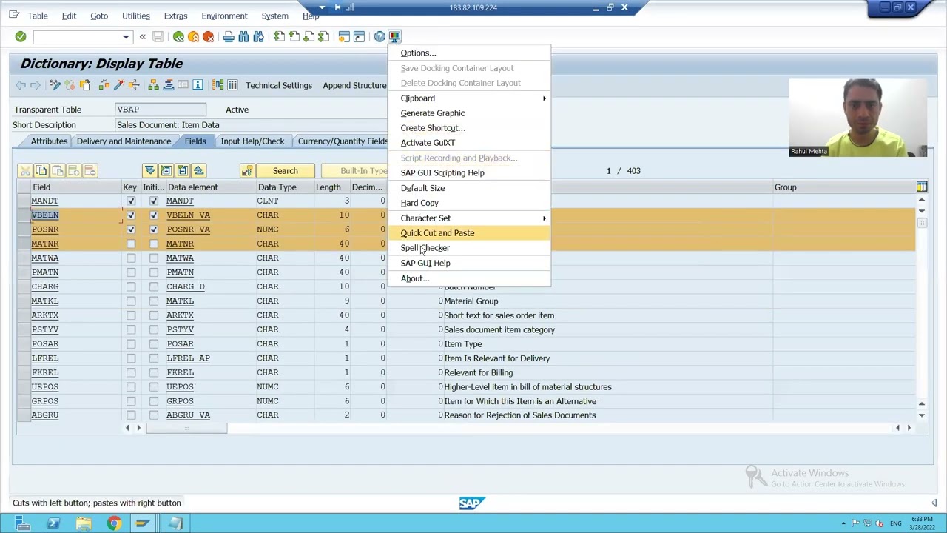
Task: Open the dropdown arrow in top title bar
Action: point(322,7)
